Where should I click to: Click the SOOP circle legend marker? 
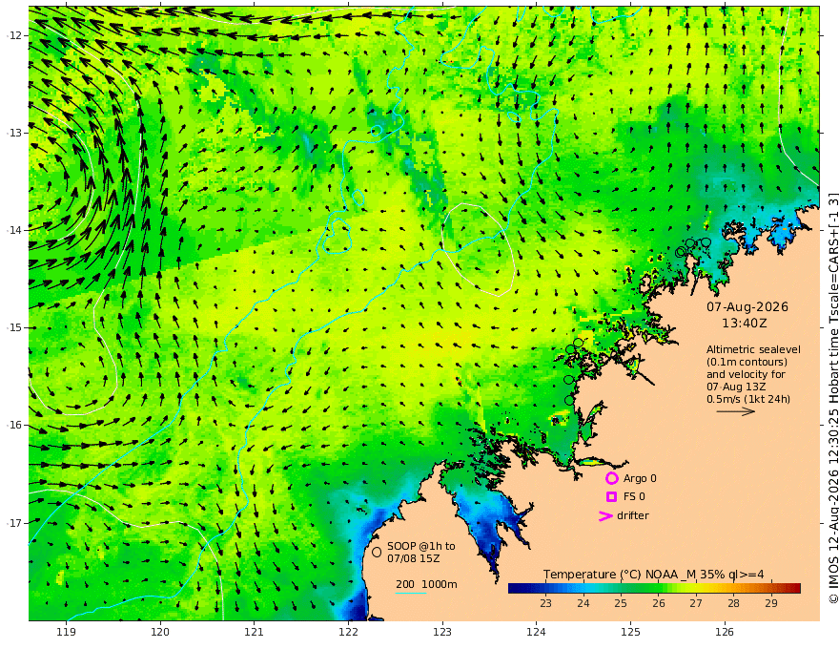tap(377, 552)
